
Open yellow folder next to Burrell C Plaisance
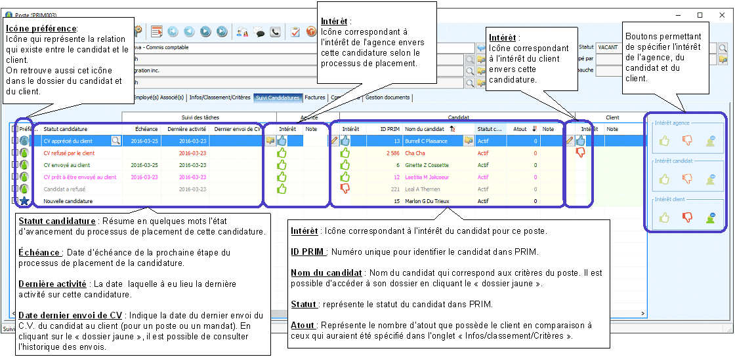coord(469,140)
